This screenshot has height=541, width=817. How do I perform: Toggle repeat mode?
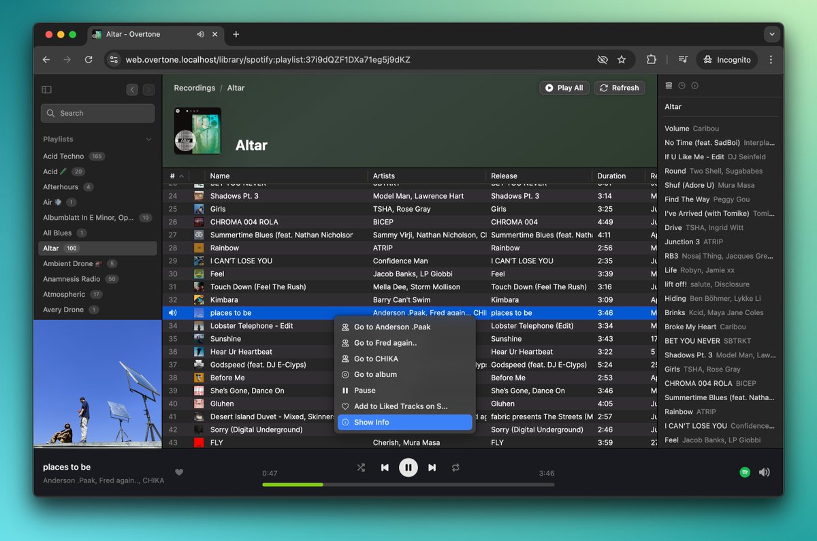(x=455, y=468)
